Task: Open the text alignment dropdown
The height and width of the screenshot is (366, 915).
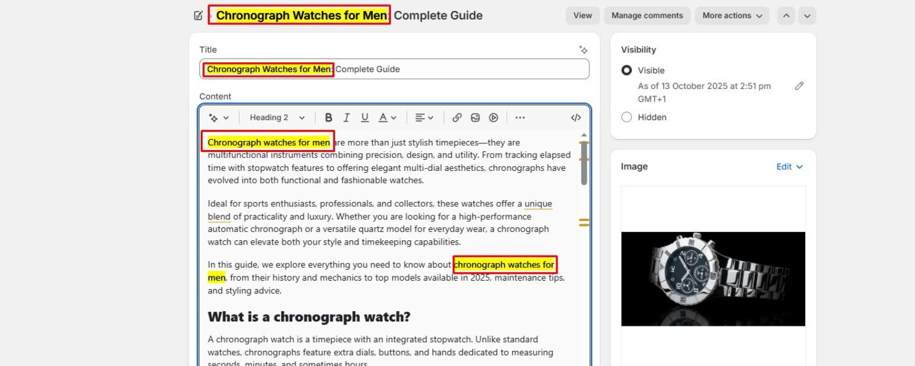Action: point(424,117)
